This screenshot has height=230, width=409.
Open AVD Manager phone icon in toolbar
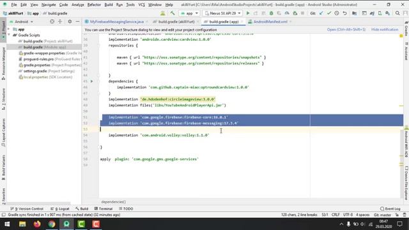point(380,13)
